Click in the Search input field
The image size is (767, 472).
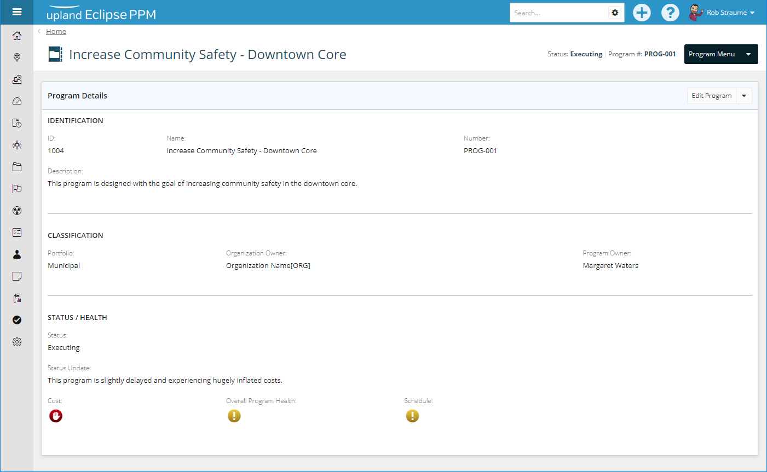558,13
